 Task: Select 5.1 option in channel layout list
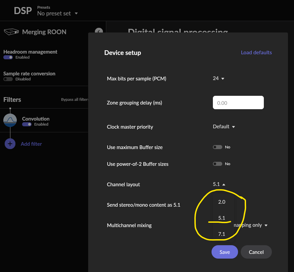(x=222, y=218)
